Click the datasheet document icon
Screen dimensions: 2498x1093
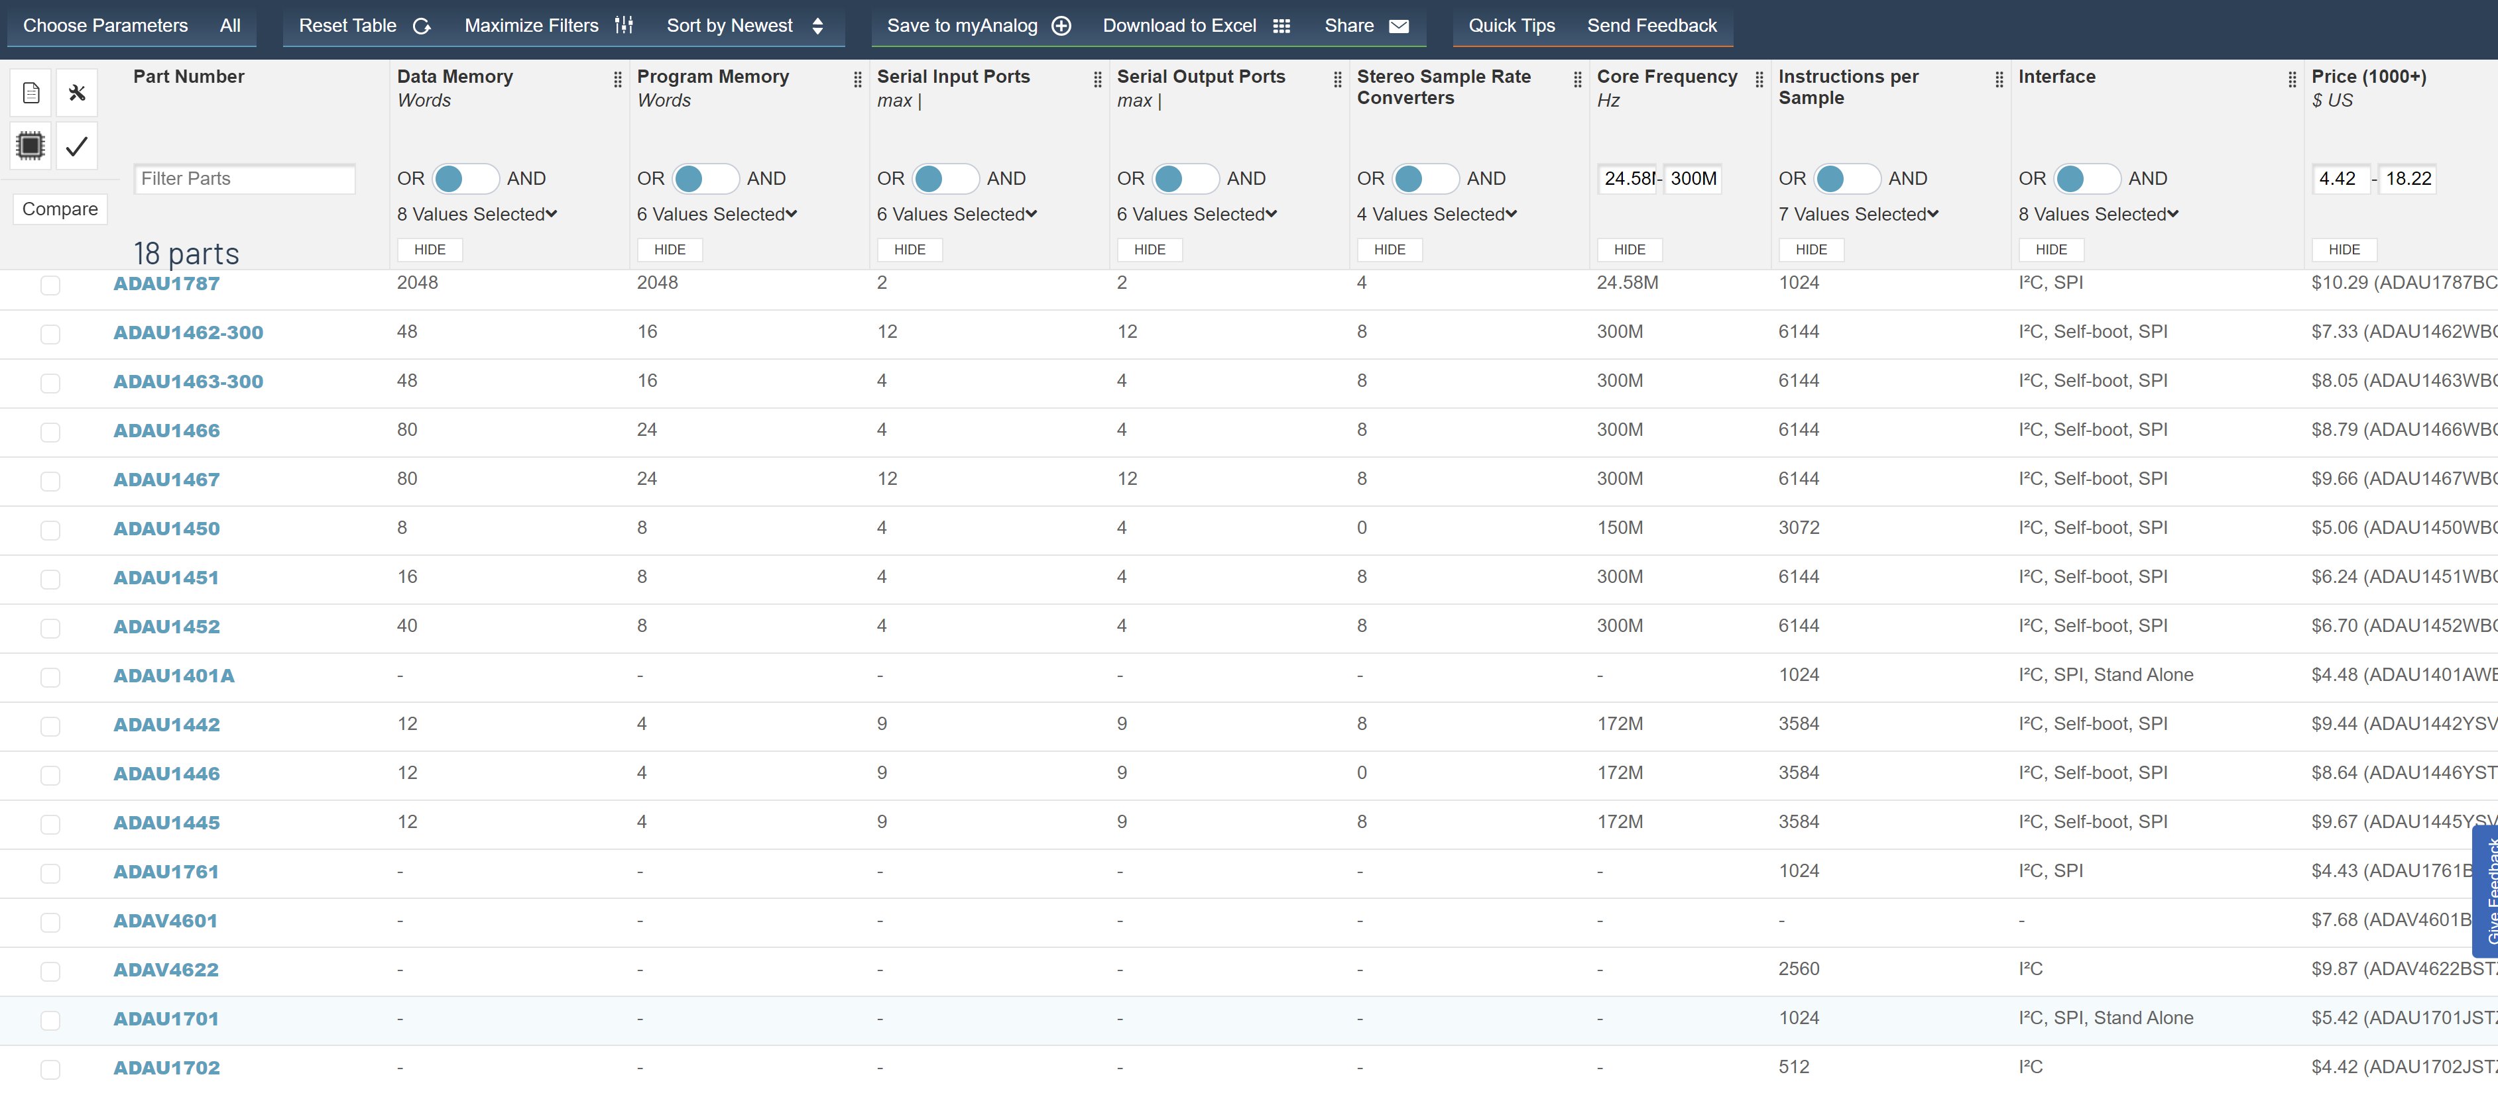pos(30,93)
